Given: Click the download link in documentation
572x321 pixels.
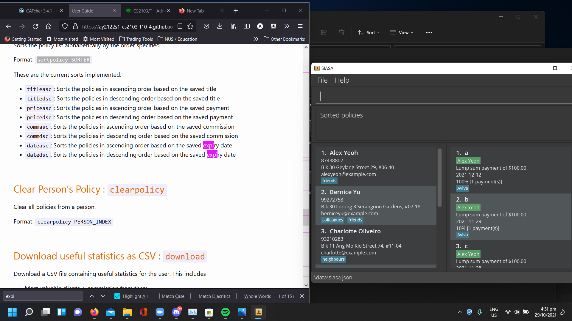Looking at the screenshot, I should pos(185,256).
